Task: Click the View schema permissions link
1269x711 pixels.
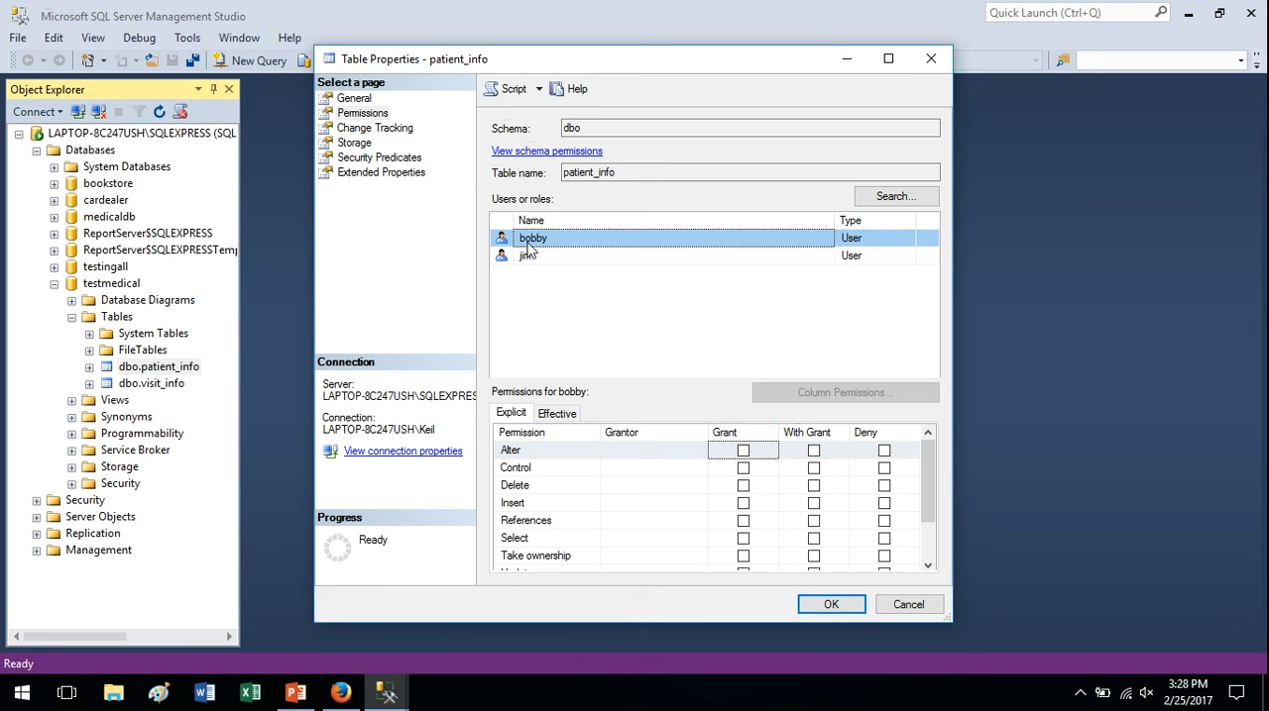Action: 546,152
